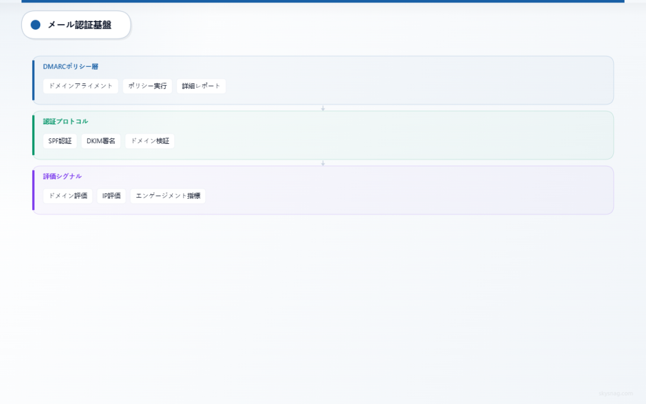Click the arrow connector above the 評価シグナル panel
Screen dimensions: 646x404
(x=324, y=162)
